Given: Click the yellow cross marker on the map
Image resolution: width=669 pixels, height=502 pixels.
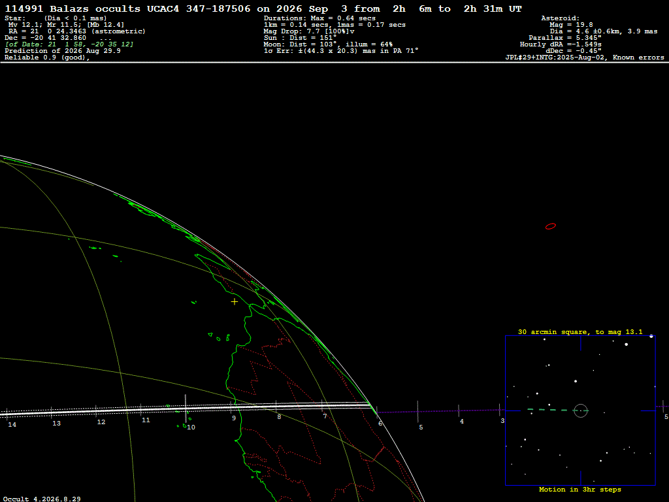Looking at the screenshot, I should (235, 302).
